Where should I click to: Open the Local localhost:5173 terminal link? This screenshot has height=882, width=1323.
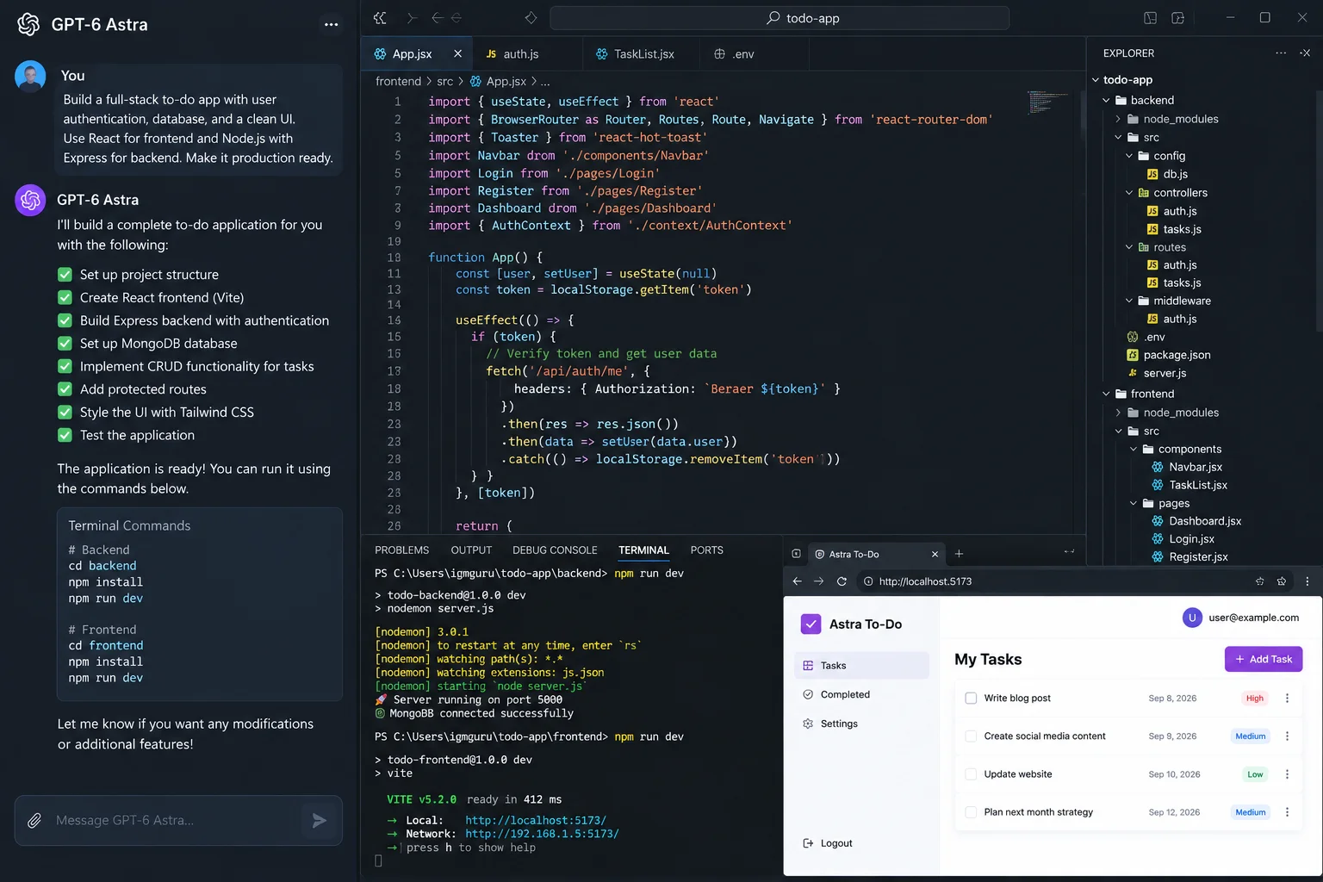click(x=536, y=821)
